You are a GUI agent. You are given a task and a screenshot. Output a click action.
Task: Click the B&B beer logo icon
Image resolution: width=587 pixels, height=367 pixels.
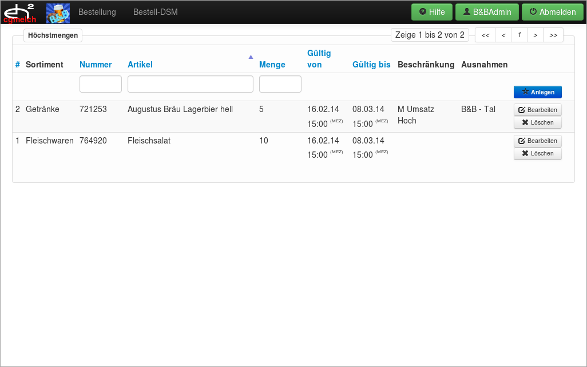(x=58, y=13)
